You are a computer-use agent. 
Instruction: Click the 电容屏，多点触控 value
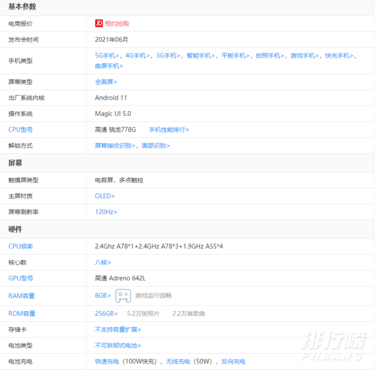tap(119, 180)
